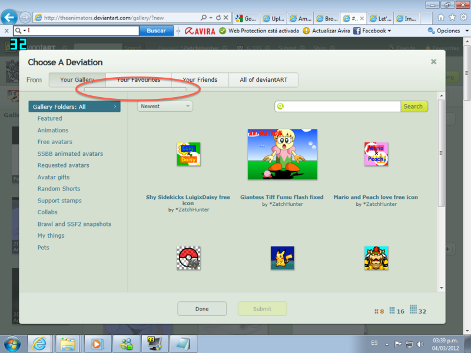Show 16 thumbnails per page

pos(397,311)
